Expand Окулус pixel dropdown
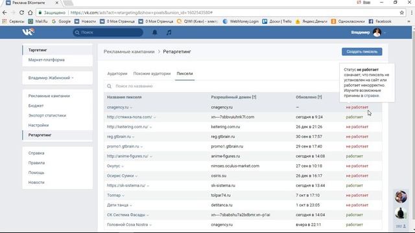The height and width of the screenshot is (233, 415). pyautogui.click(x=123, y=166)
